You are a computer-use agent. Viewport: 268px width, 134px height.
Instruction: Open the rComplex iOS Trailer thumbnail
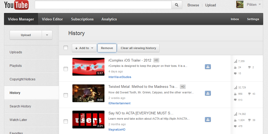tap(88, 67)
